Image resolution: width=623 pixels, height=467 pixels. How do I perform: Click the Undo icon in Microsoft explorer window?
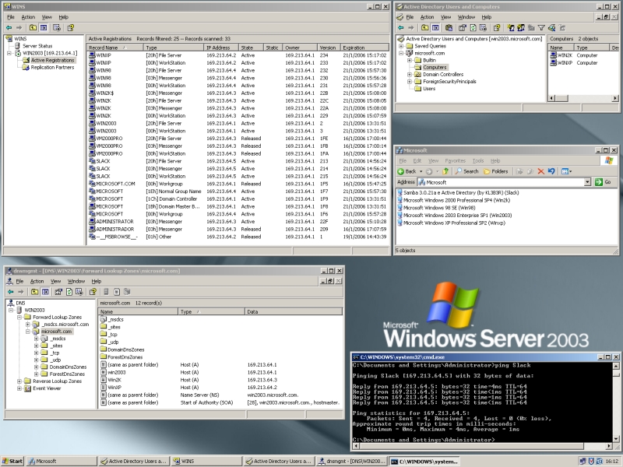pyautogui.click(x=551, y=171)
